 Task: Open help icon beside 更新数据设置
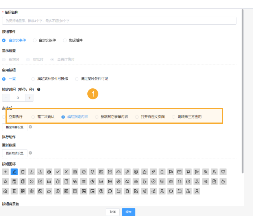click(x=30, y=153)
